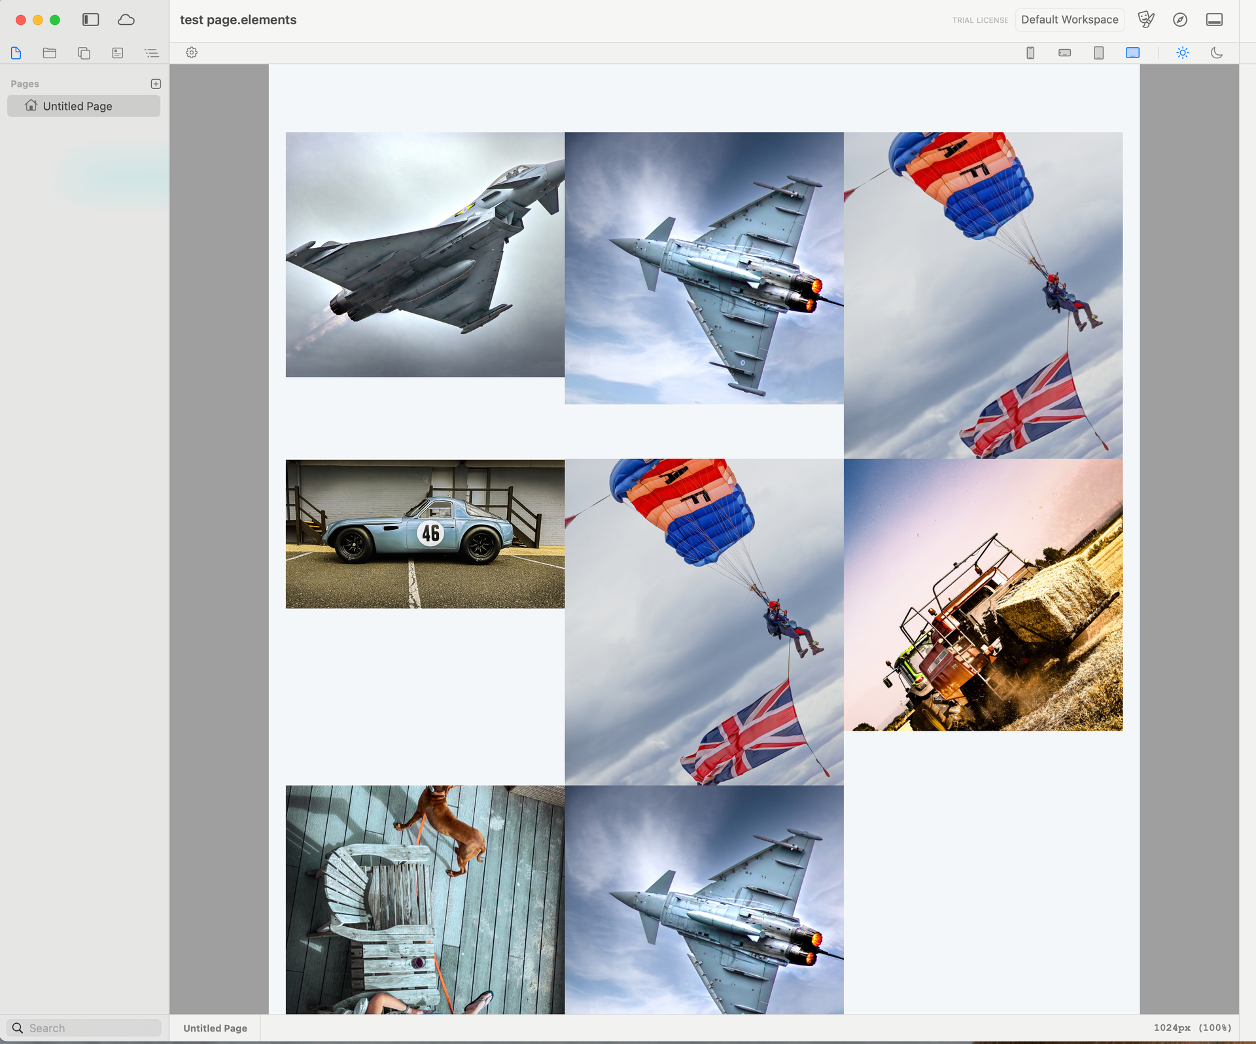Image resolution: width=1256 pixels, height=1044 pixels.
Task: Open the stacked pages templates tab
Action: [84, 53]
